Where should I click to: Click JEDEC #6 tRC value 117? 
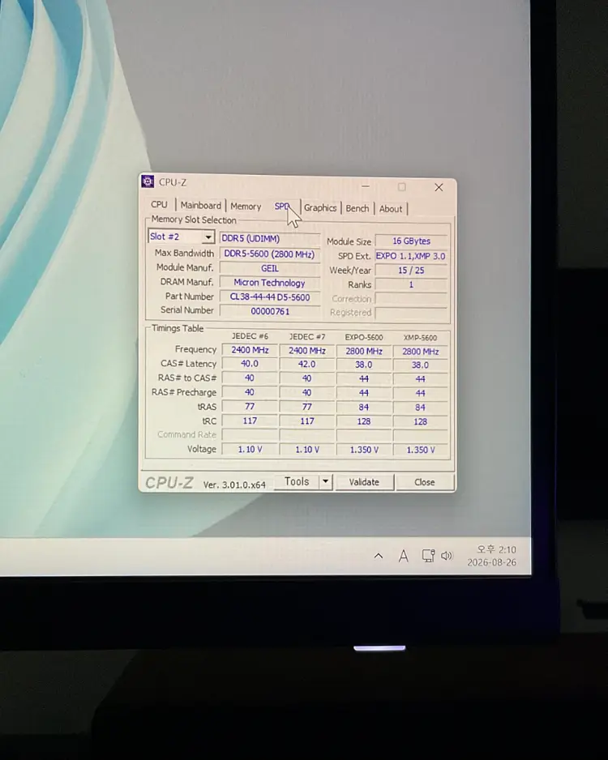tap(250, 421)
